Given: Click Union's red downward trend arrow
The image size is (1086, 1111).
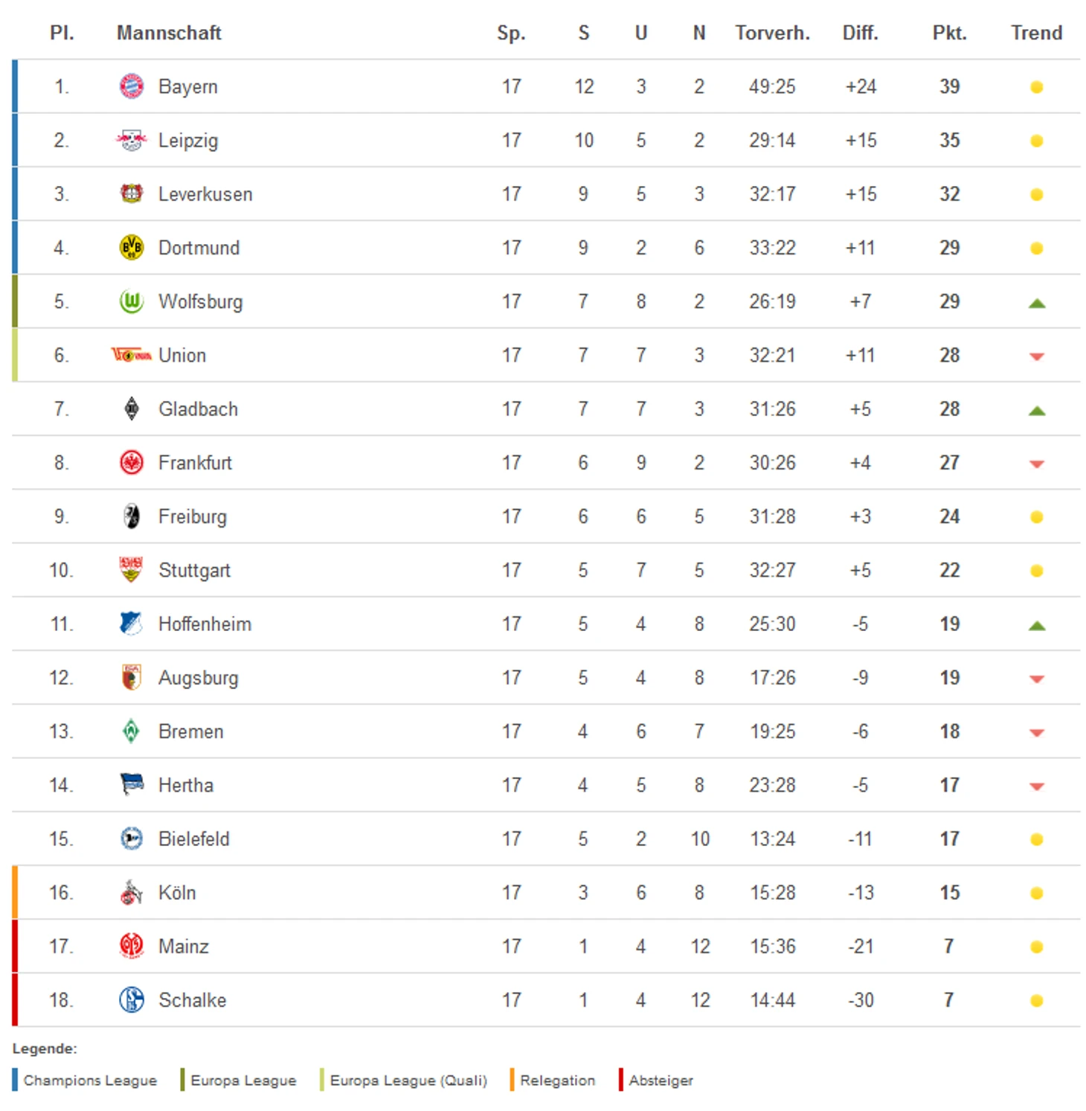Looking at the screenshot, I should click(x=1036, y=356).
